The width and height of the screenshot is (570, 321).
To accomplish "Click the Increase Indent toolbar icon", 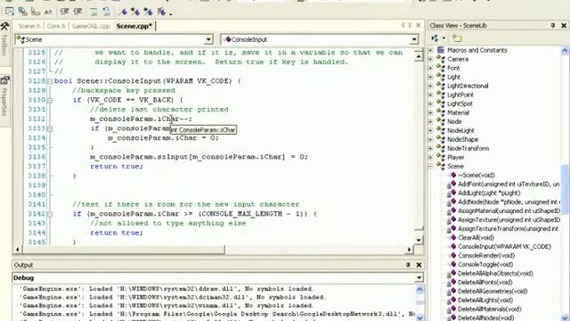I will 77,12.
